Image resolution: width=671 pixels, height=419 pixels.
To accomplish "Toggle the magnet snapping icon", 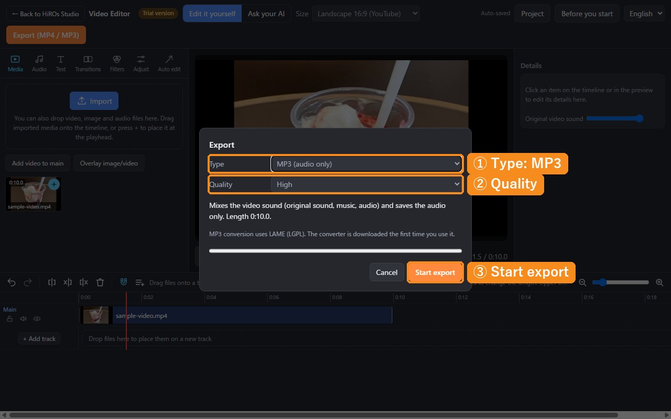I will (x=124, y=282).
